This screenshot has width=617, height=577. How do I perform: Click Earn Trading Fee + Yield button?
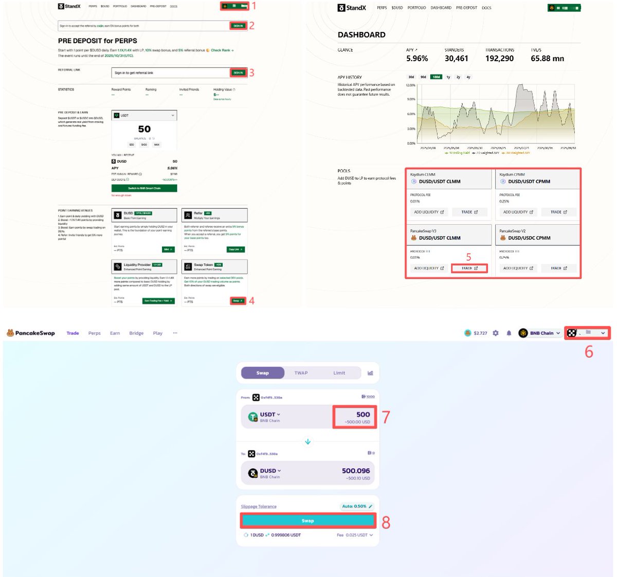(158, 301)
